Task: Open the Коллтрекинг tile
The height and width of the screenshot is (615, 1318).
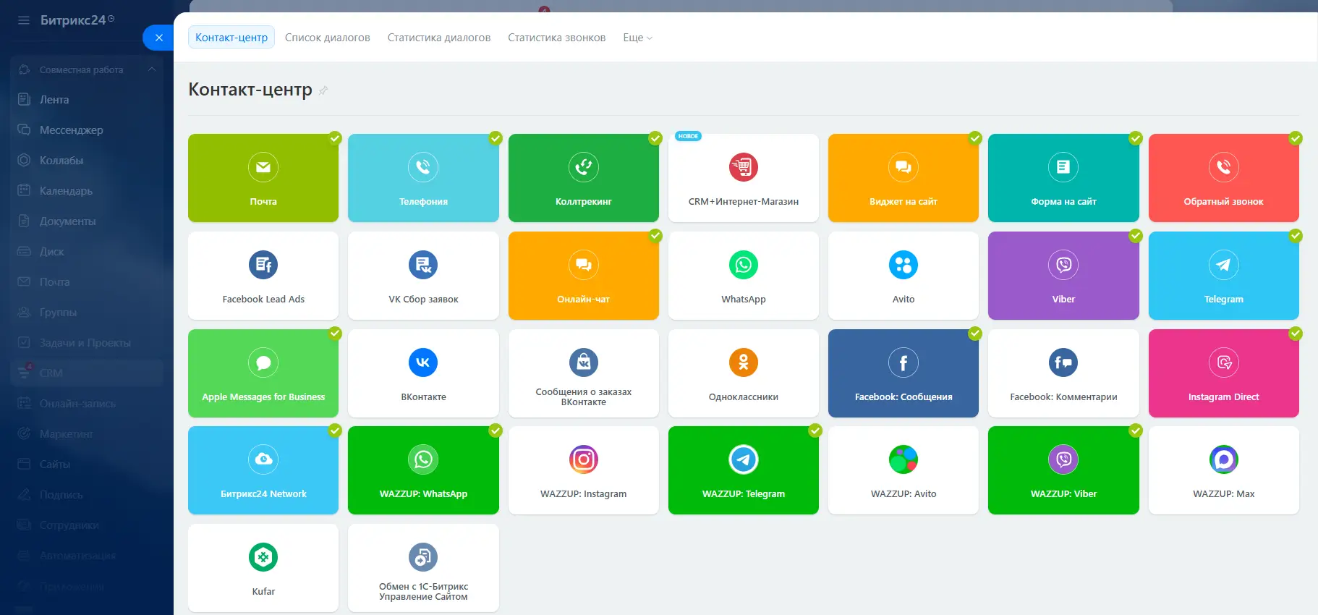Action: (x=584, y=178)
